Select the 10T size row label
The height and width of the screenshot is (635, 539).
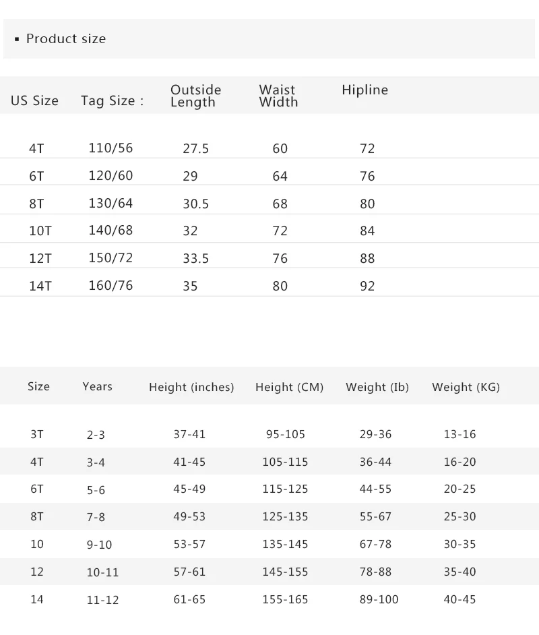pyautogui.click(x=40, y=231)
